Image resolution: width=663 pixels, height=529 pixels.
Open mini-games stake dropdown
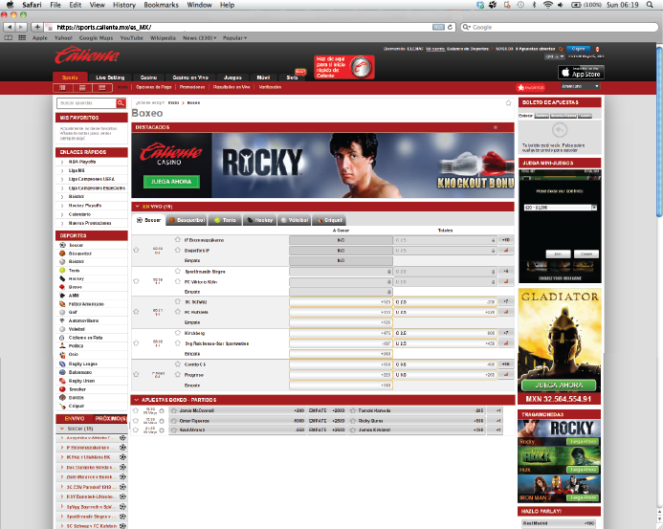pos(561,208)
